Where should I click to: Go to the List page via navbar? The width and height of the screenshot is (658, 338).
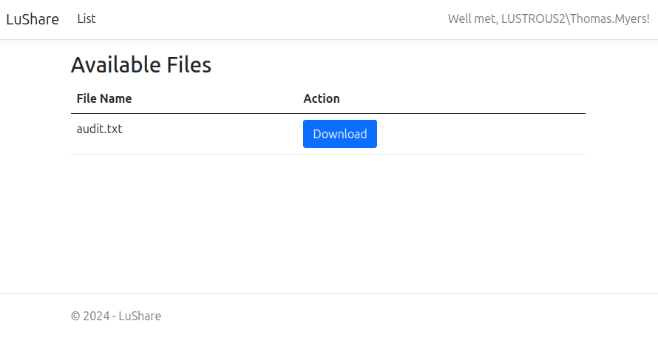(x=87, y=19)
